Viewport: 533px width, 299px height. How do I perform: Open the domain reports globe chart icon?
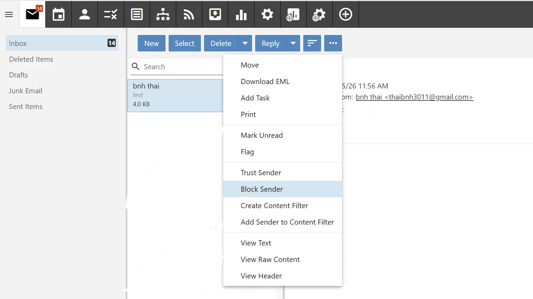[x=294, y=14]
